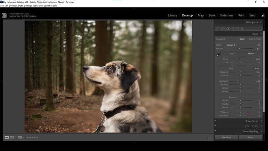Open the View menu
Screen dimensions: 268x151
click(x=41, y=6)
